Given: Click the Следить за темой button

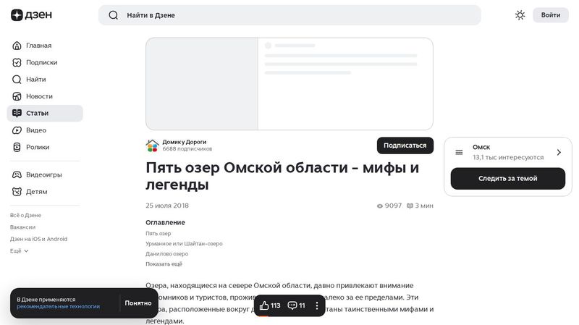Looking at the screenshot, I should (507, 179).
